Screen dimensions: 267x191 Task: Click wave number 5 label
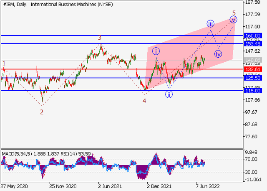tap(234, 13)
